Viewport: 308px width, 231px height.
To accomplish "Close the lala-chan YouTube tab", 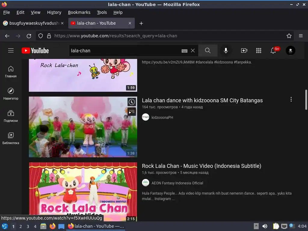I will [130, 23].
